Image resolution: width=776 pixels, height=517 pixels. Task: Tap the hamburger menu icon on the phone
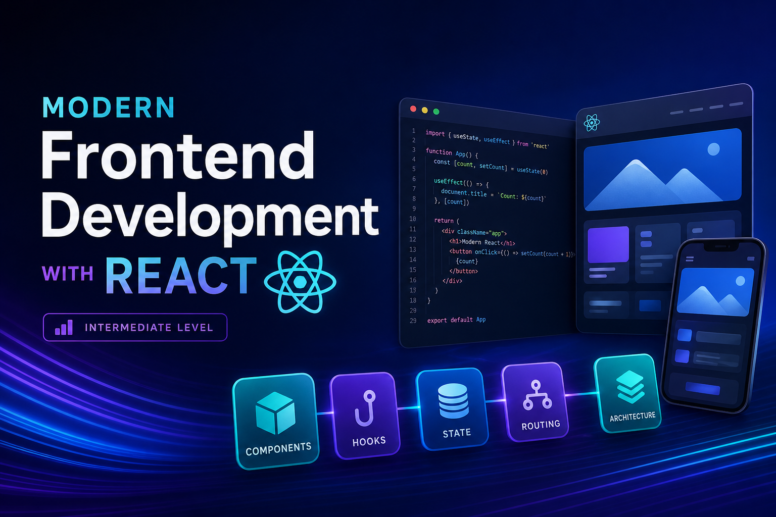[x=690, y=259]
